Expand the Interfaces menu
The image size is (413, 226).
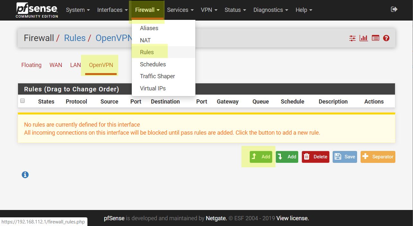click(112, 10)
